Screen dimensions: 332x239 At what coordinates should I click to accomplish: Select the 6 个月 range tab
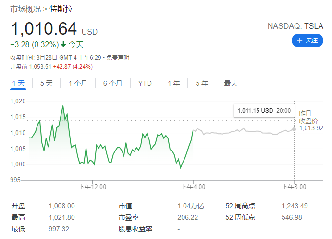tap(112, 83)
